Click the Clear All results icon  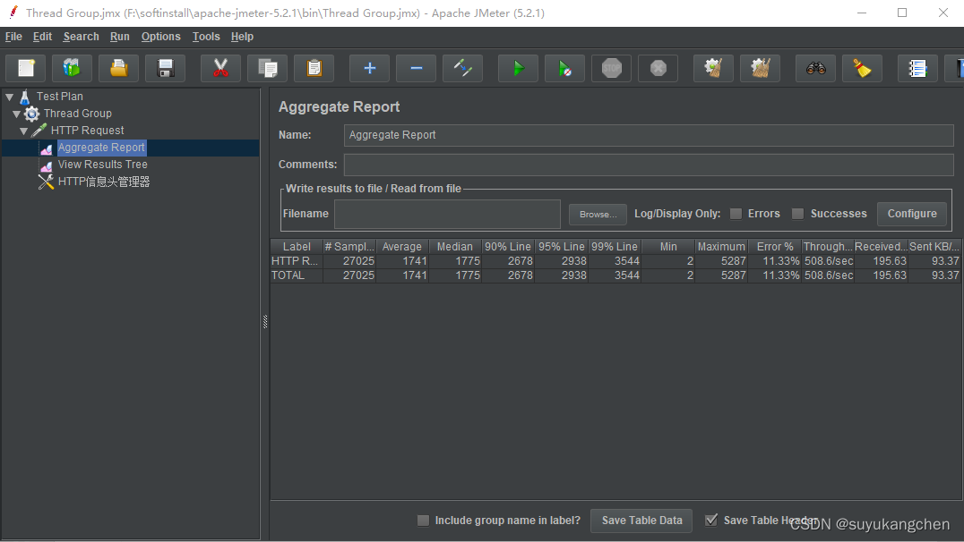point(761,68)
